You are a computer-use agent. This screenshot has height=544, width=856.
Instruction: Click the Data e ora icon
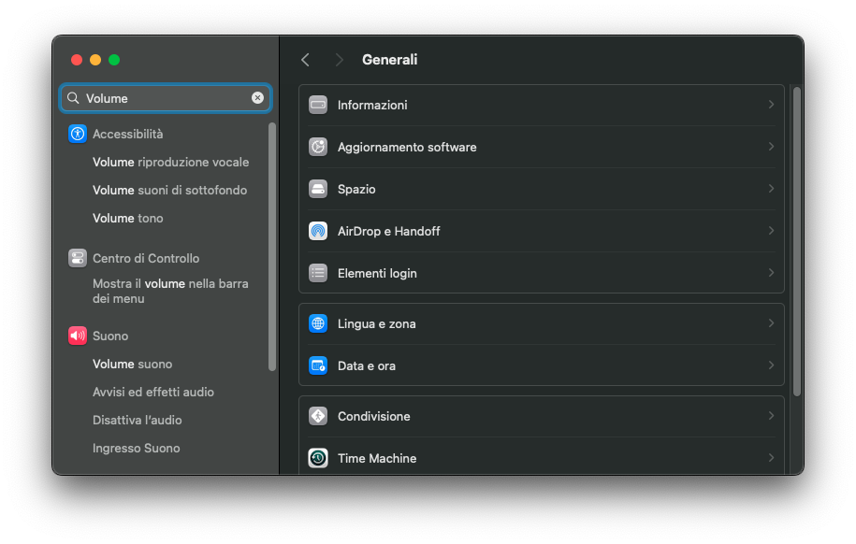318,365
